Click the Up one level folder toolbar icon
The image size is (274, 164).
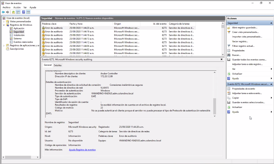pos(13,12)
